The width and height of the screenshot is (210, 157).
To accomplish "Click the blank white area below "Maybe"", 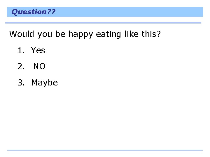I will coord(105,117).
